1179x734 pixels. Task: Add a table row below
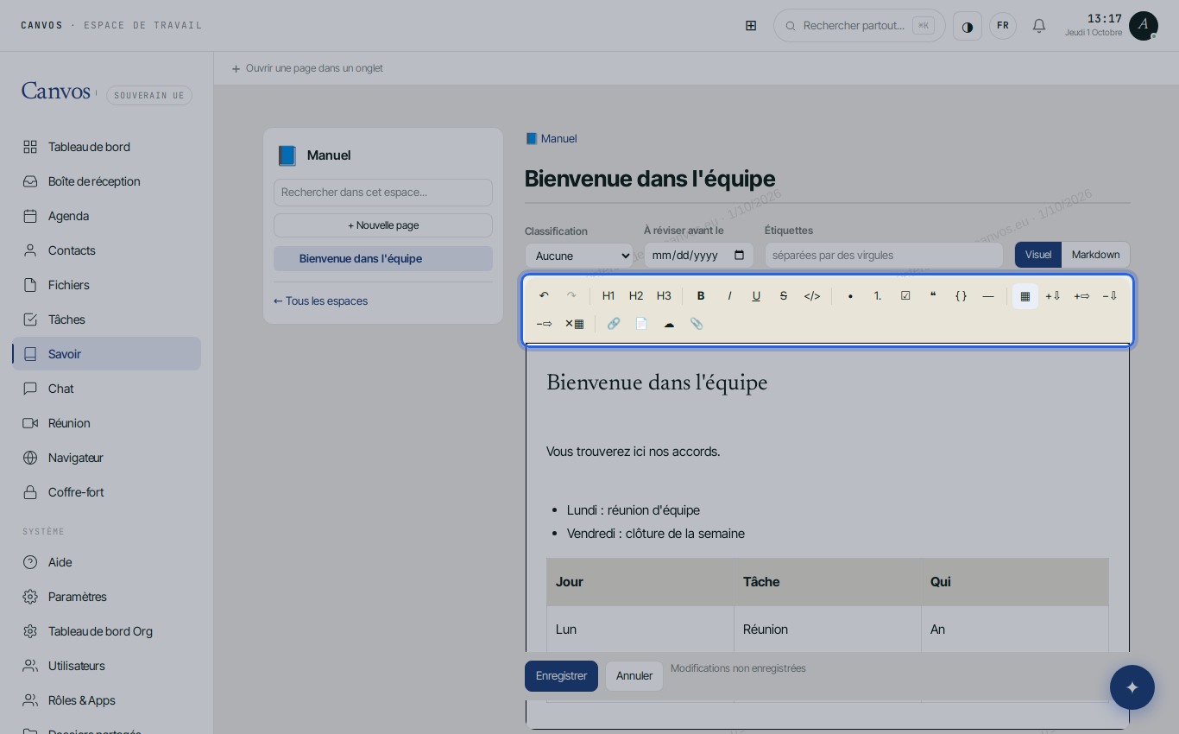click(1053, 296)
